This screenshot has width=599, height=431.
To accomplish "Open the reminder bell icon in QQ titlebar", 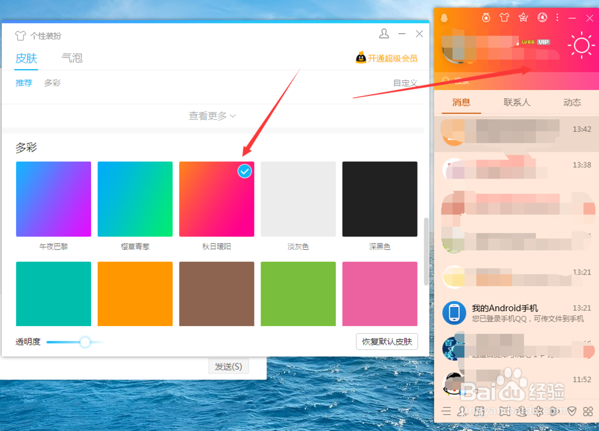I will click(542, 17).
